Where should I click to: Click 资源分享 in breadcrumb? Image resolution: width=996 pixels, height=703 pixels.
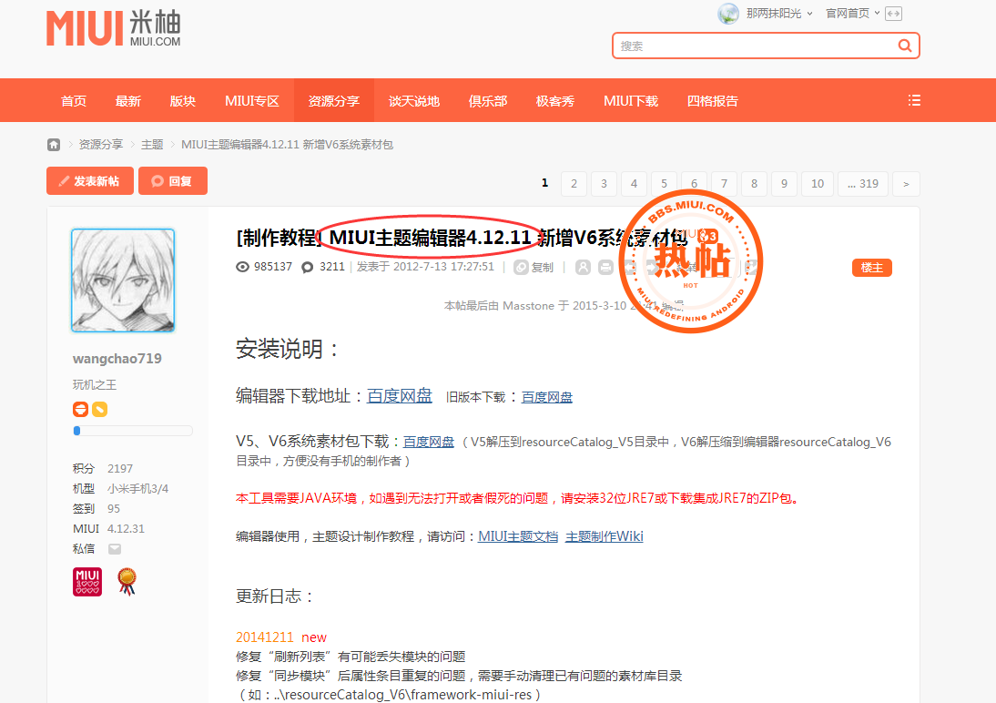[x=100, y=144]
